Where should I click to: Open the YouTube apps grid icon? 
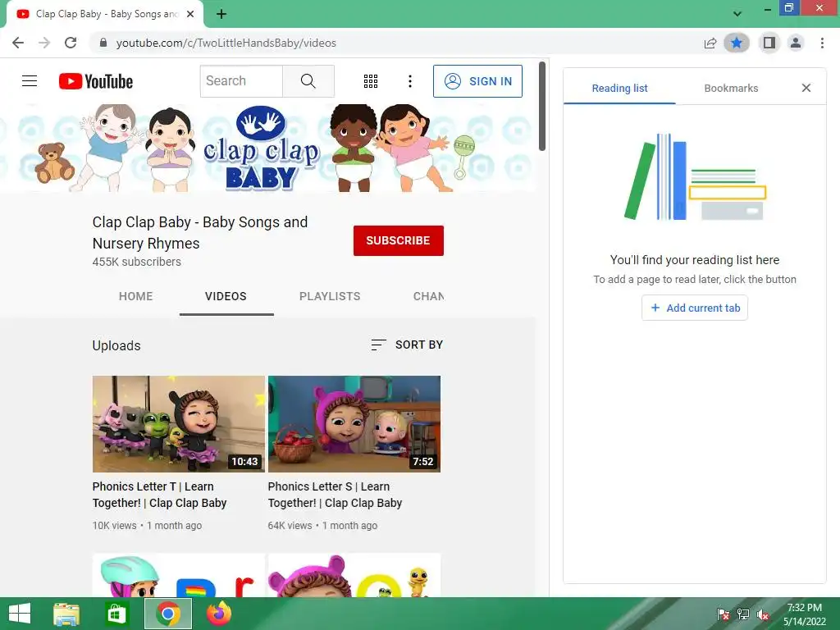371,81
